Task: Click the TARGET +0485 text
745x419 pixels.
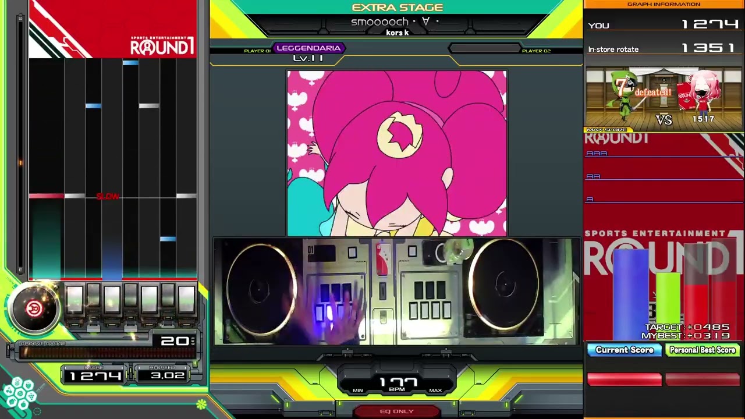Action: [686, 328]
